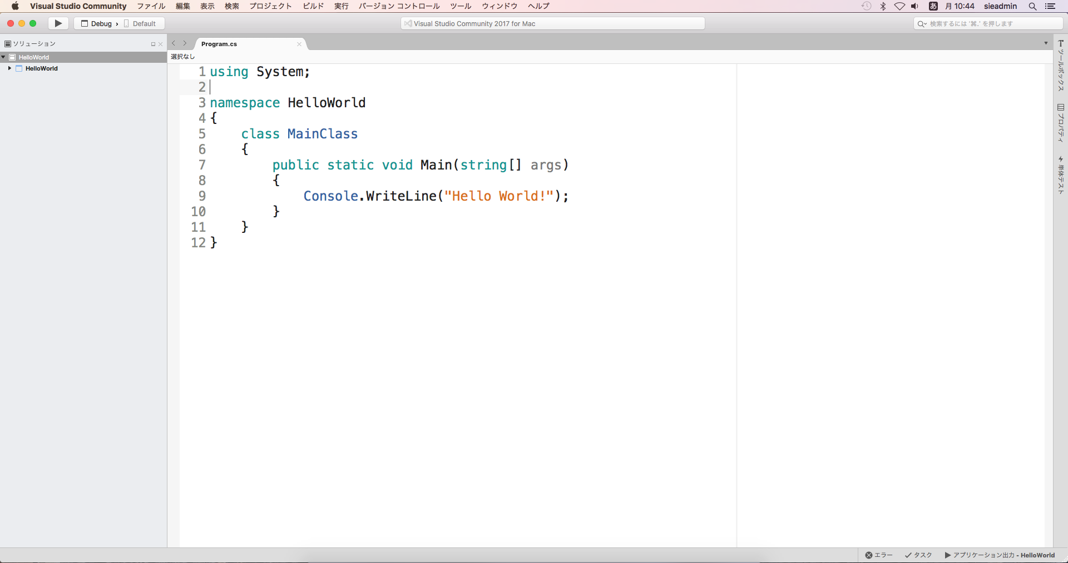Close the ソリューション pad
This screenshot has height=563, width=1068.
161,44
